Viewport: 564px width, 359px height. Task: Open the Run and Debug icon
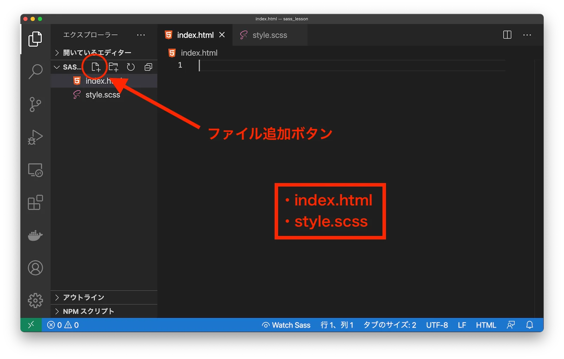[x=35, y=138]
